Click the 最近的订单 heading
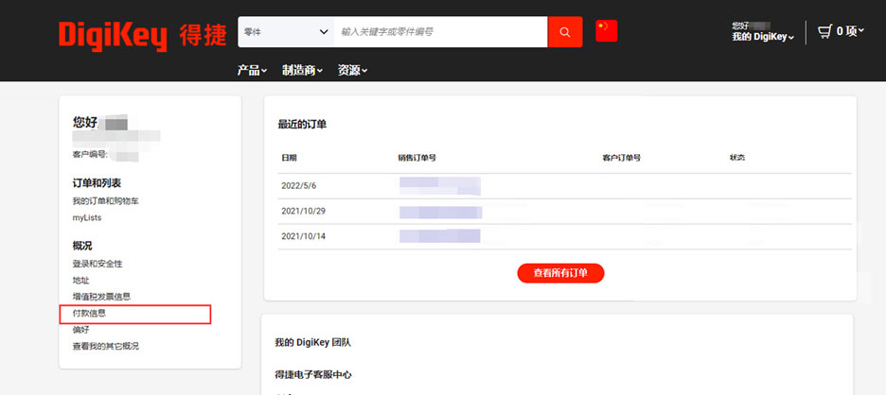The width and height of the screenshot is (886, 395). 302,125
